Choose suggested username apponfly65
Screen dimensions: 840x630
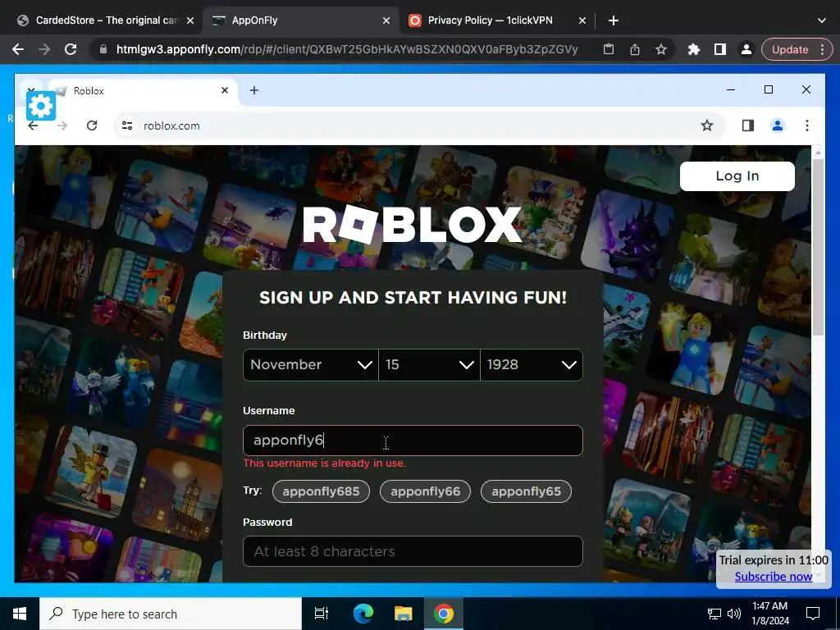526,491
